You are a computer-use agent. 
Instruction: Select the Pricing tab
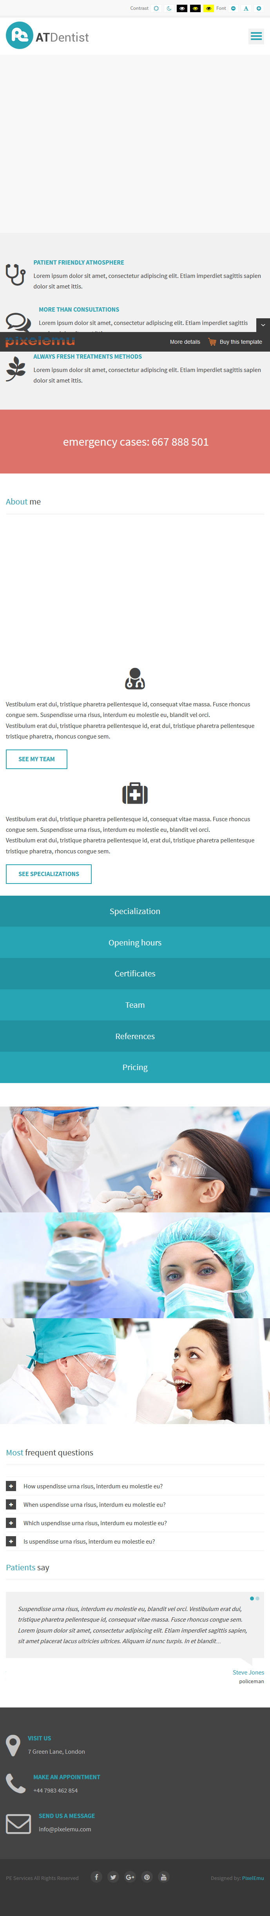(x=135, y=1067)
